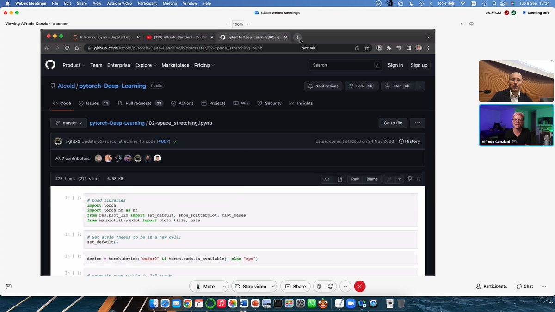
Task: Show the rendered view with the document icon
Action: (340, 179)
